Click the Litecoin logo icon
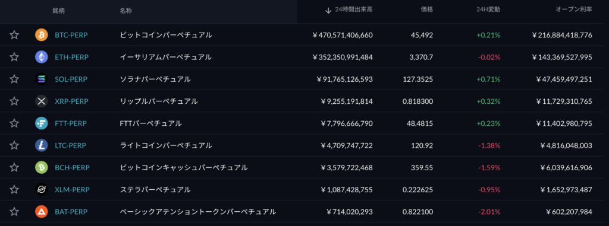This screenshot has width=609, height=226. point(41,145)
